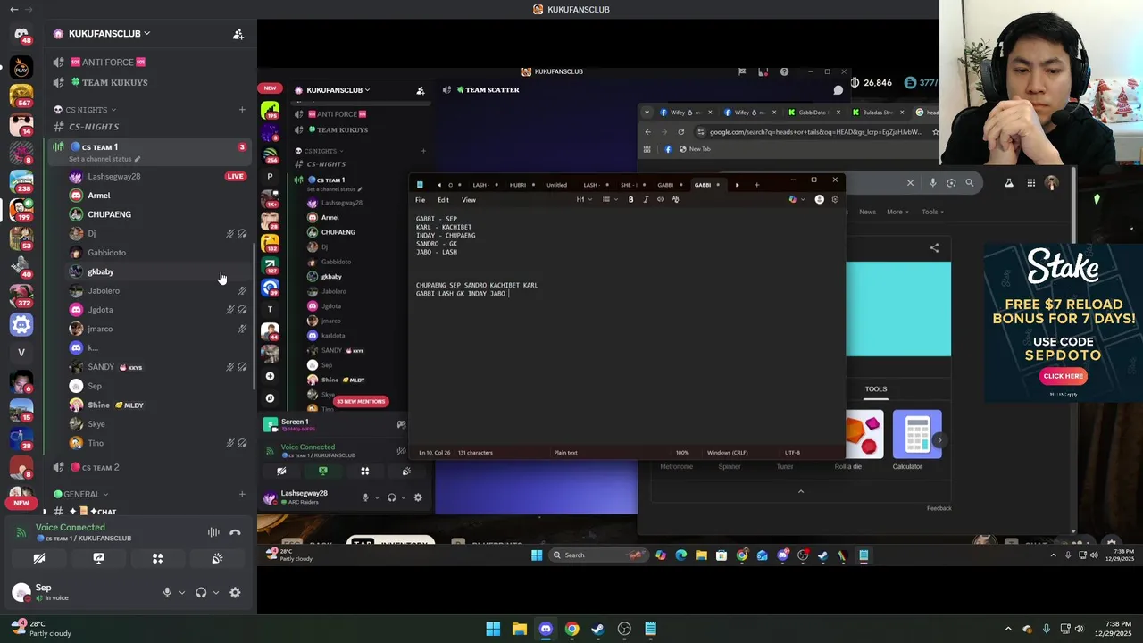Expand More dropdown in streamed Google results
This screenshot has width=1143, height=643.
[x=897, y=212]
